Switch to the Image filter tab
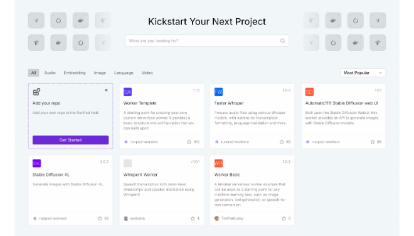 pyautogui.click(x=100, y=73)
